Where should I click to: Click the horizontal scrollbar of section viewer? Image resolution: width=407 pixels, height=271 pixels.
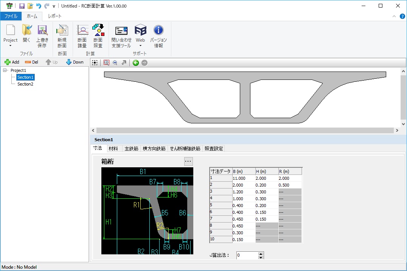click(x=245, y=131)
